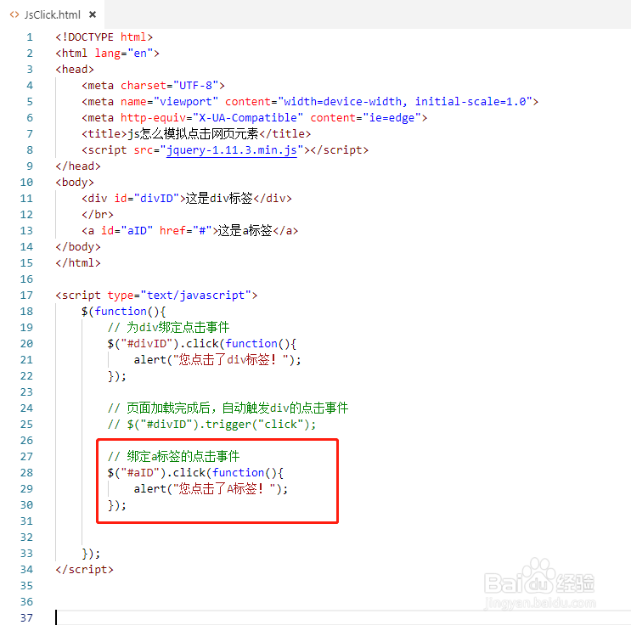Click the }); on line 30
Image resolution: width=631 pixels, height=625 pixels.
click(x=117, y=504)
